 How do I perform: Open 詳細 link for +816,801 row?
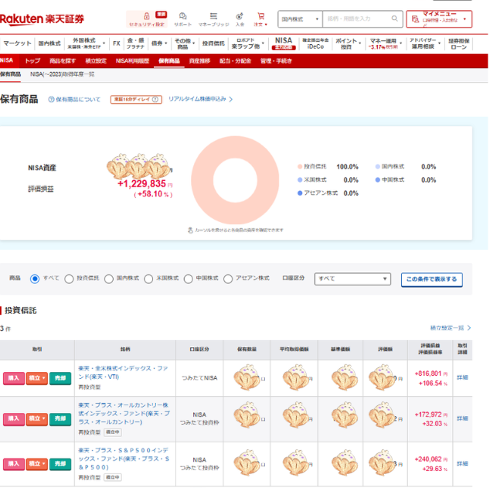tap(462, 377)
